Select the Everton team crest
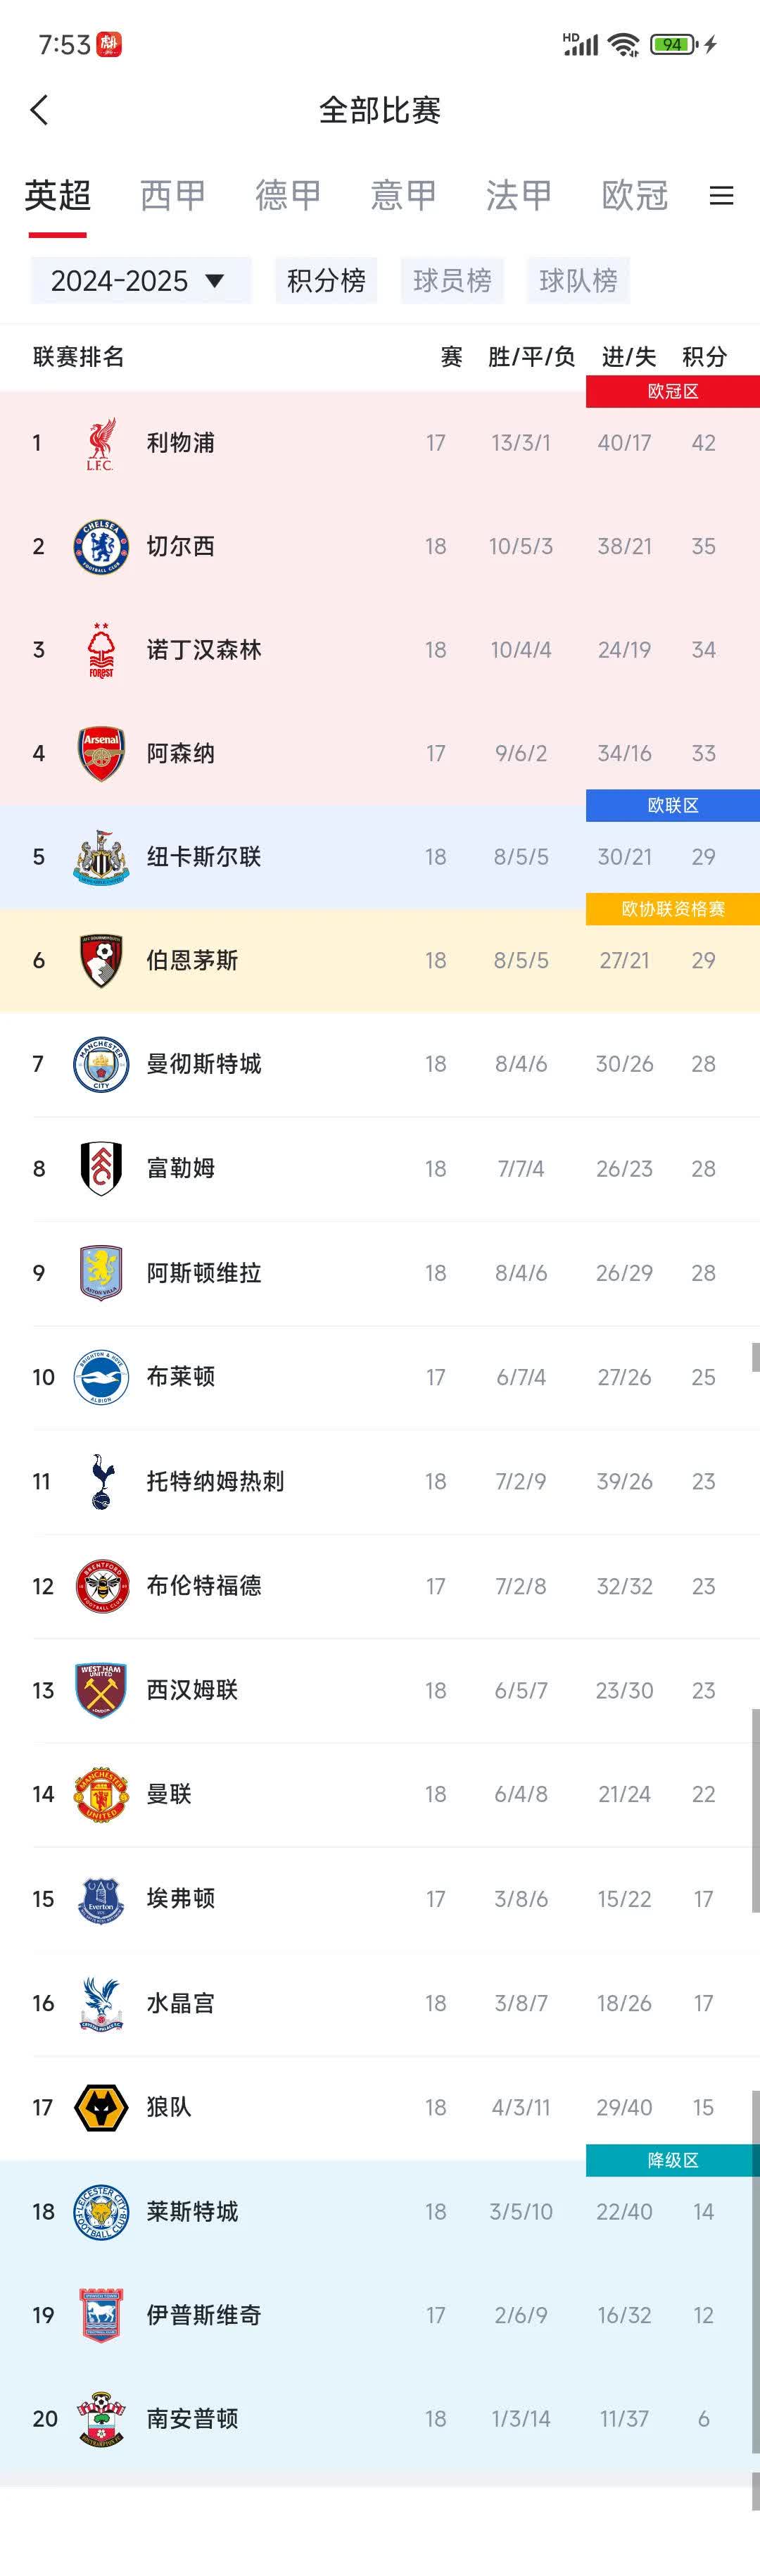This screenshot has height=2576, width=760. tap(100, 1898)
